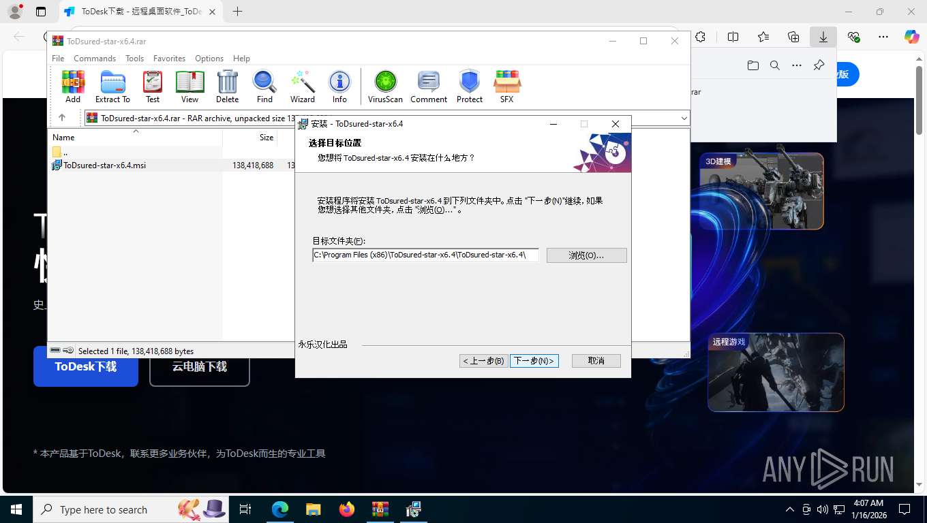The height and width of the screenshot is (523, 927).
Task: Click the <上一步(B) back button
Action: click(484, 361)
